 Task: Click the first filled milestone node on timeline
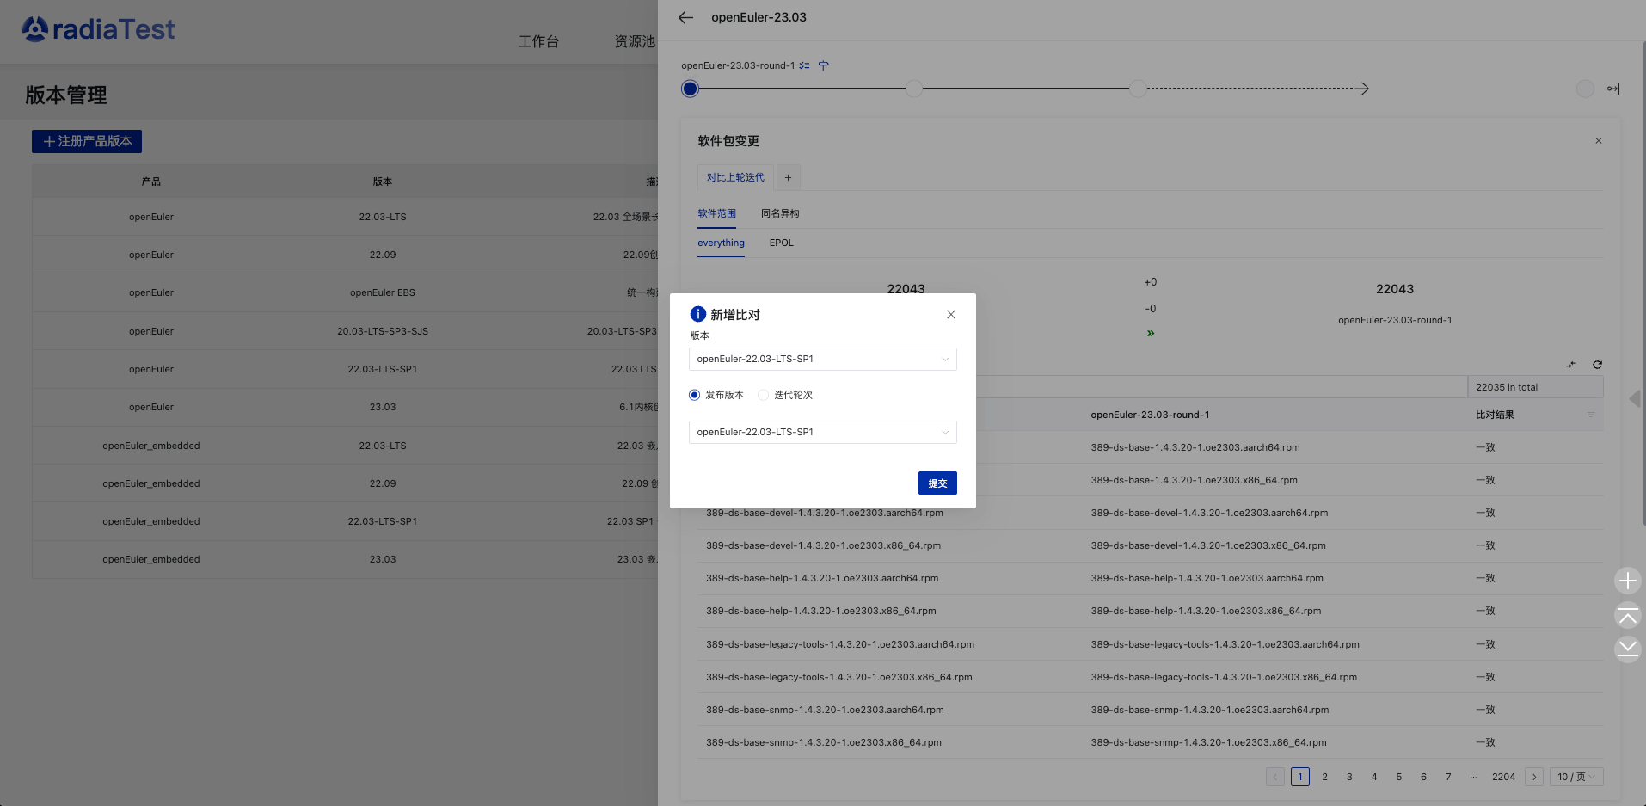[x=690, y=89]
